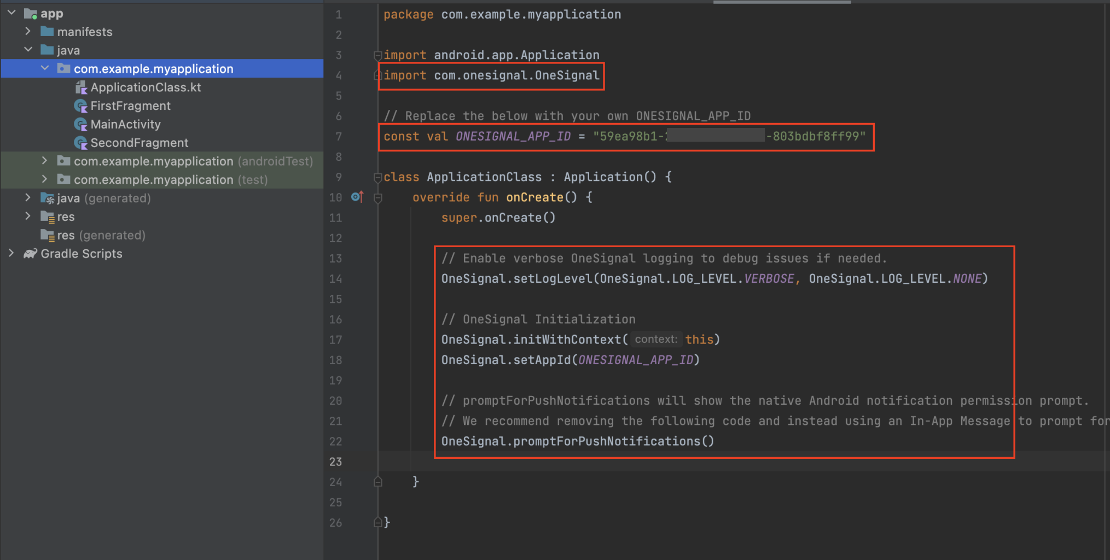Image resolution: width=1110 pixels, height=560 pixels.
Task: Collapse the app module node
Action: point(11,12)
